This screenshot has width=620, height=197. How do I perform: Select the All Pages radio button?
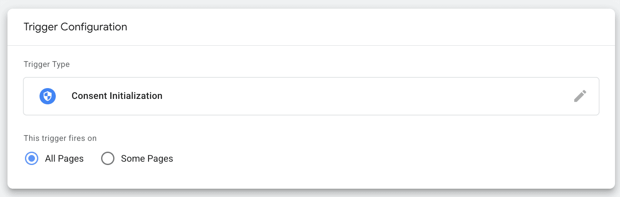coord(32,159)
